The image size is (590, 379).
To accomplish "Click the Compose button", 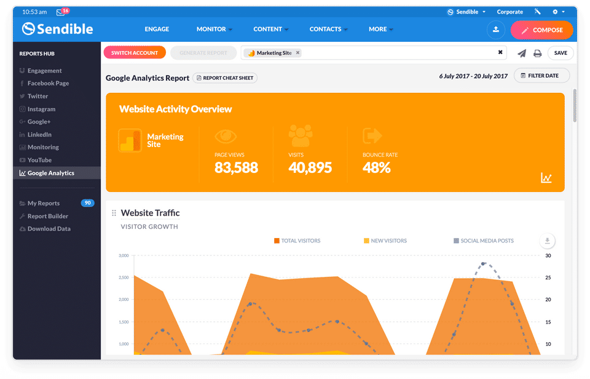I will tap(541, 30).
